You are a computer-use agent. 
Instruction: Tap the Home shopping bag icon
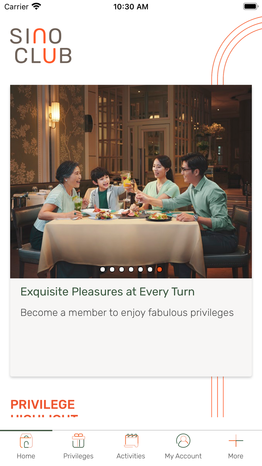[26, 441]
